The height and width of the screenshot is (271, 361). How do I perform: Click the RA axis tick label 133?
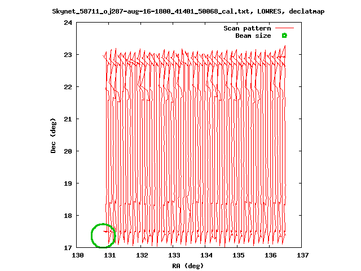pyautogui.click(x=174, y=255)
